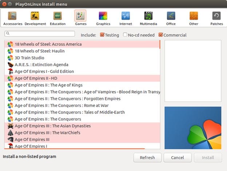The image size is (227, 171).
Task: Click the Rome at War clover icon
Action: point(10,106)
